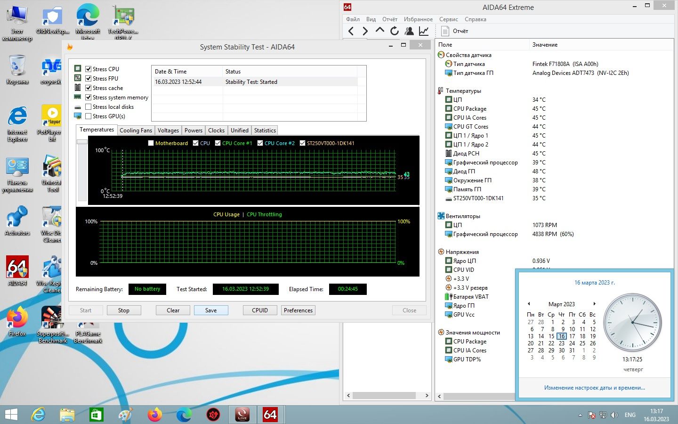The height and width of the screenshot is (424, 678).
Task: Uncheck Stress system memory option
Action: 88,97
